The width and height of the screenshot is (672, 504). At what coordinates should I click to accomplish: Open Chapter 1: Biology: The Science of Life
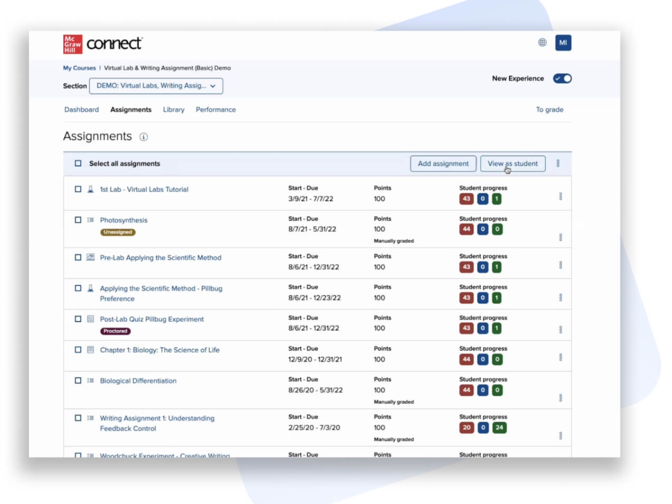click(160, 350)
